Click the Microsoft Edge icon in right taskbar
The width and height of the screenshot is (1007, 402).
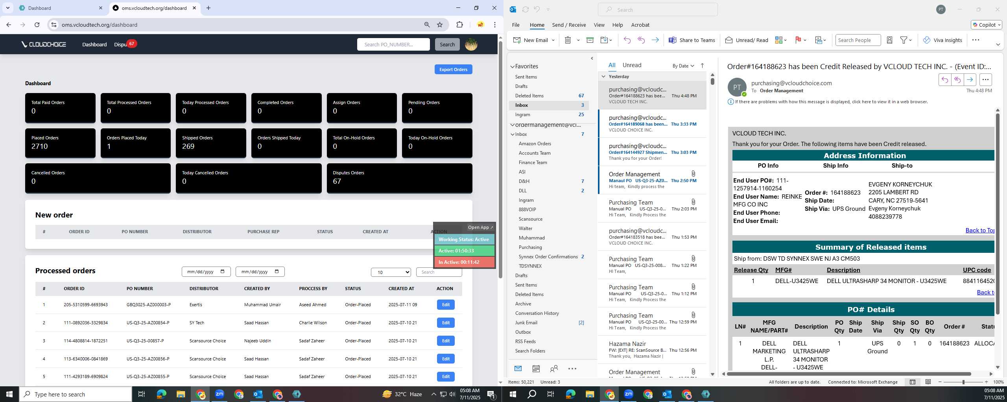(570, 394)
